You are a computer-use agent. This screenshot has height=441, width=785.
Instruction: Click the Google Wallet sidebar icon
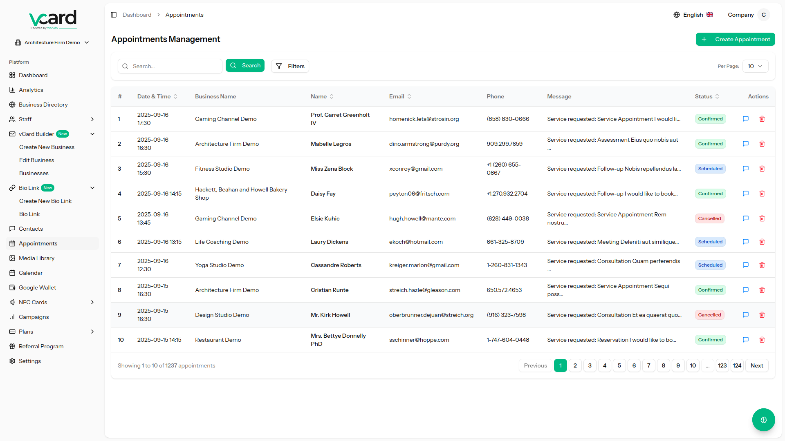[13, 287]
